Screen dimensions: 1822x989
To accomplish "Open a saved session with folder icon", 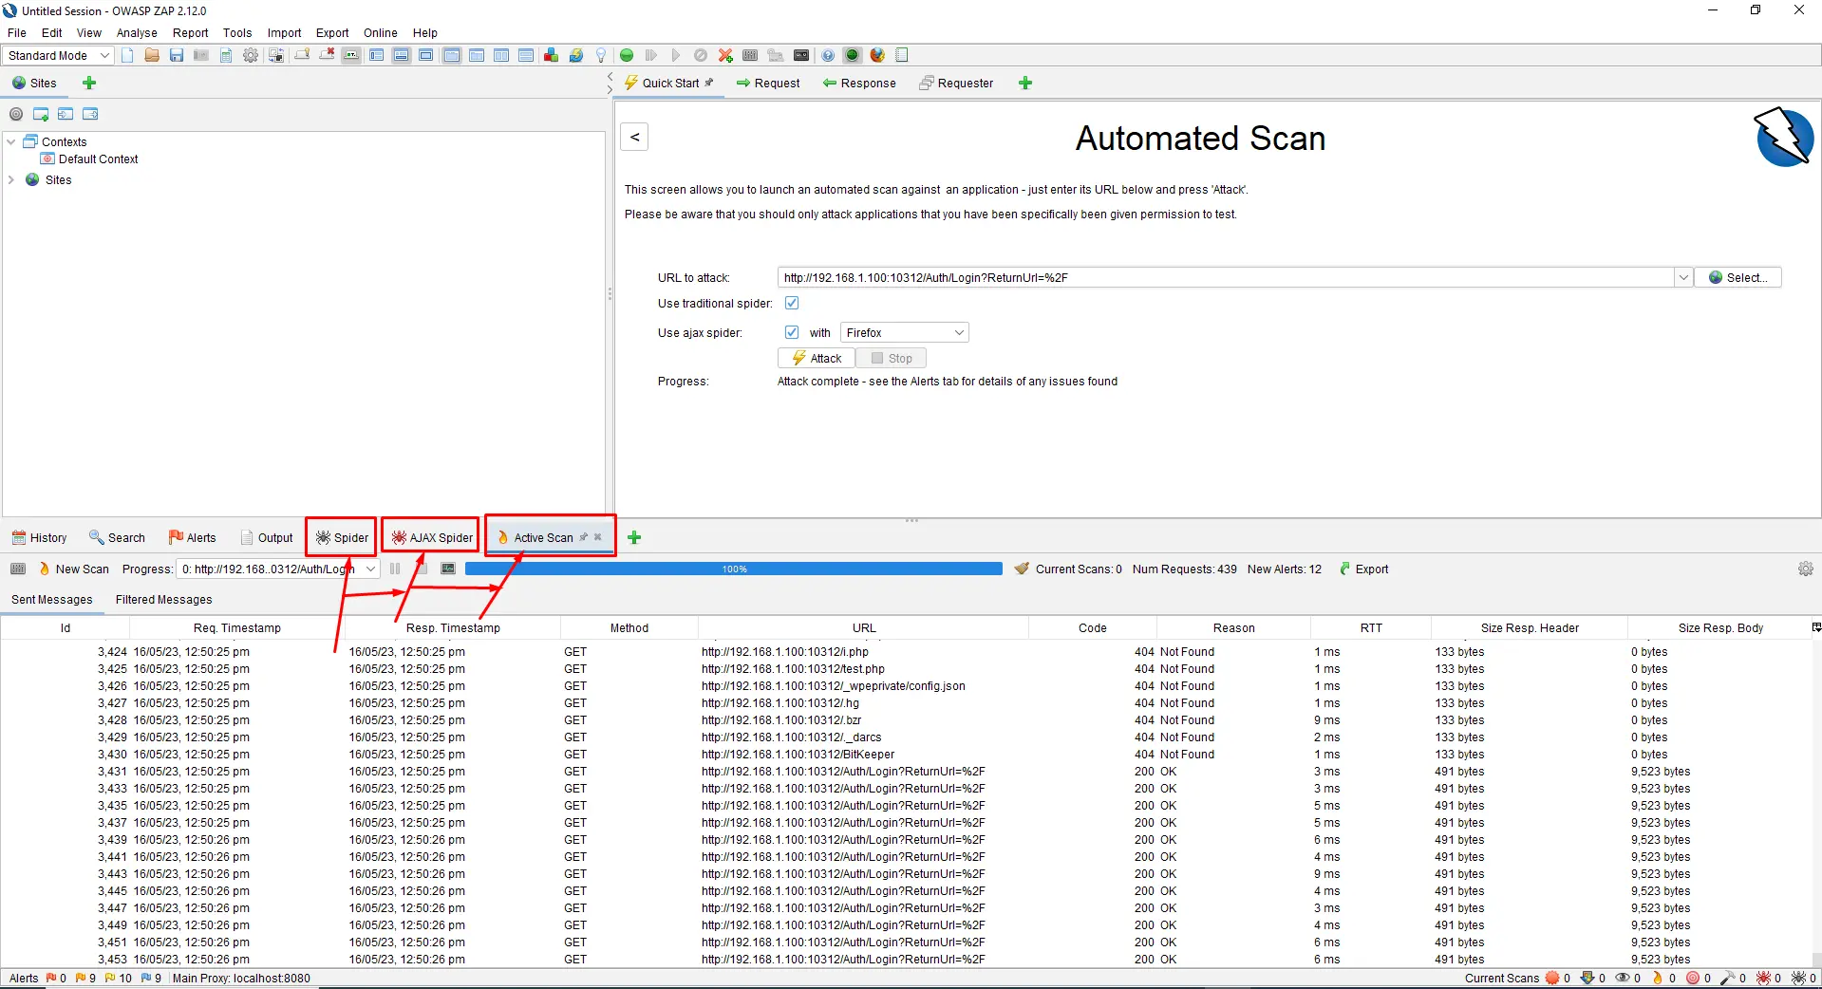I will [152, 55].
